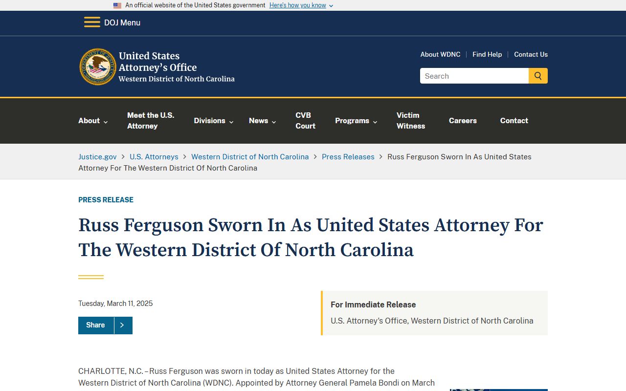Expand Share options via arrow chevron
626x391 pixels.
pyautogui.click(x=123, y=326)
